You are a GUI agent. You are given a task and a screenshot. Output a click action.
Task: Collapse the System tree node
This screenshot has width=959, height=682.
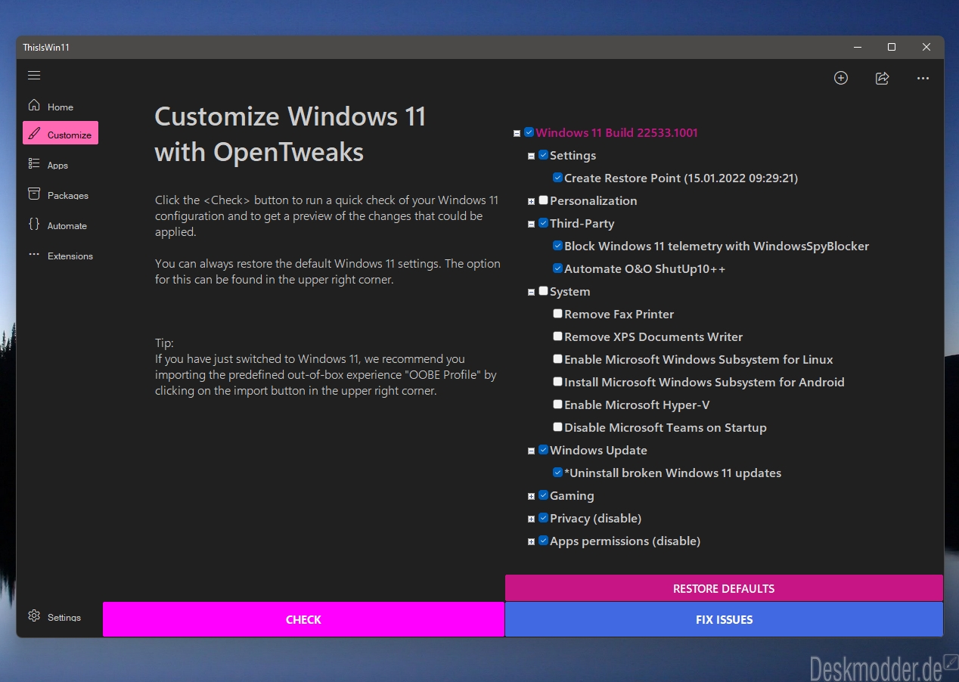531,292
